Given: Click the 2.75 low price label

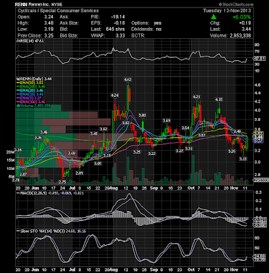Looking at the screenshot, I should coord(62,182).
